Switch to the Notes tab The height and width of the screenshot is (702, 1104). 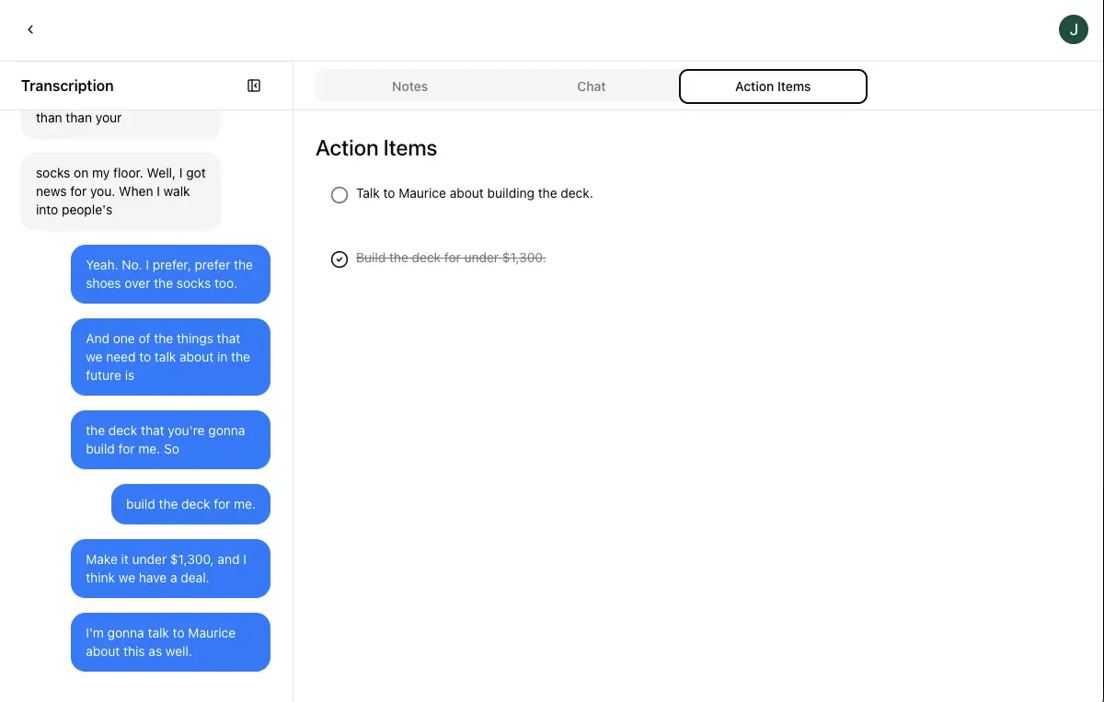coord(409,86)
